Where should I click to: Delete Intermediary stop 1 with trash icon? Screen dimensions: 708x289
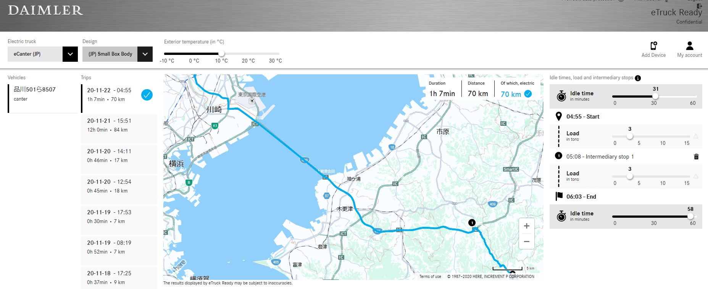tap(696, 157)
